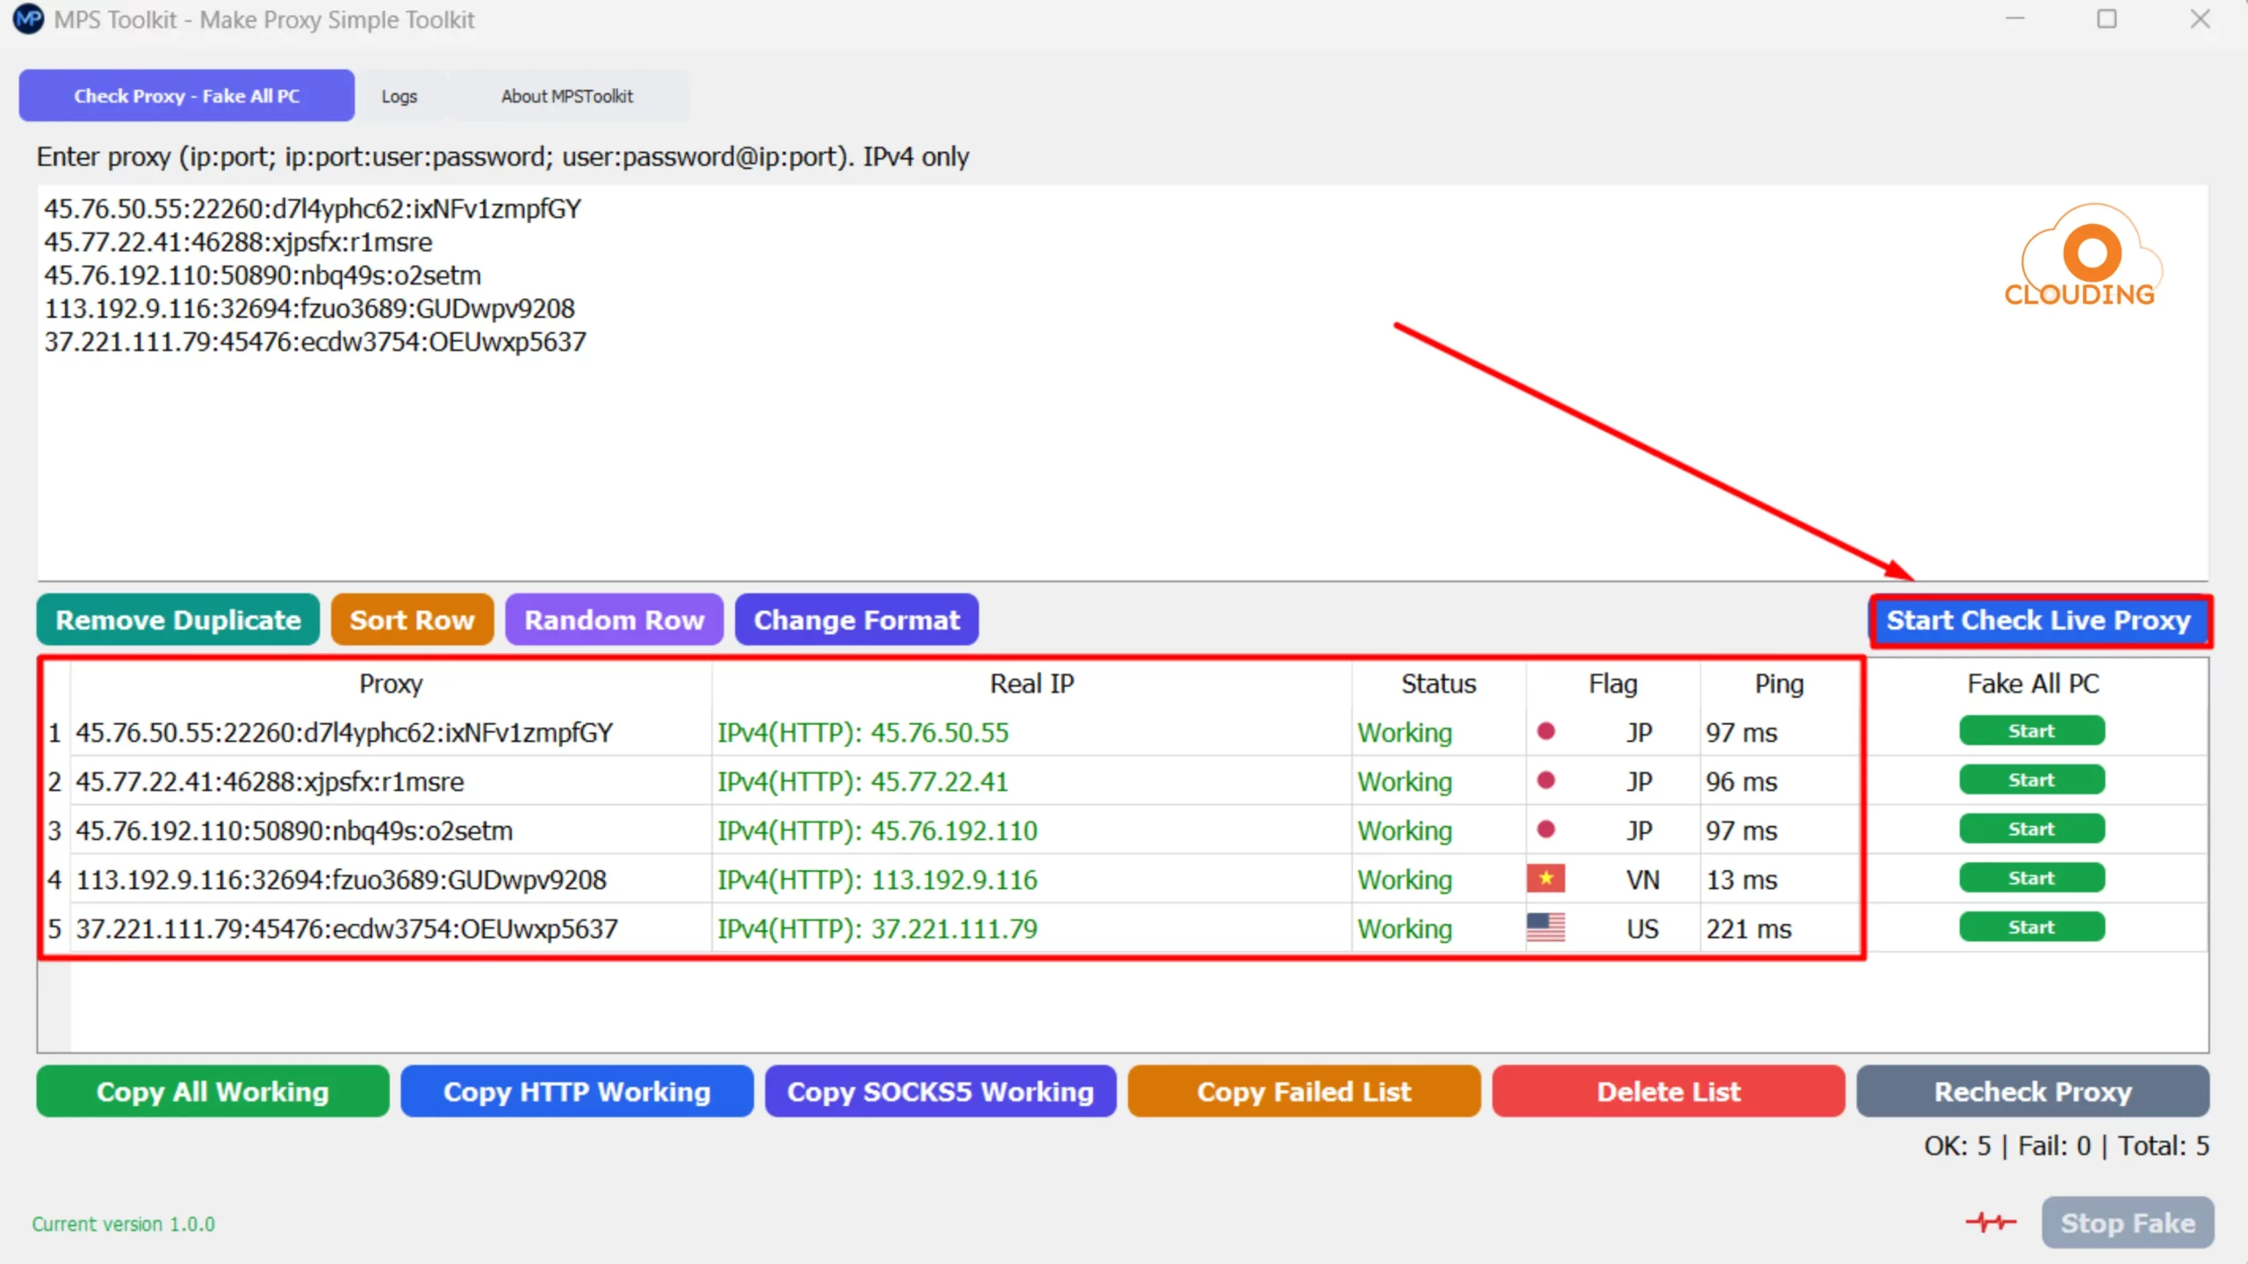Start Fake All PC for row 4
Image resolution: width=2248 pixels, height=1264 pixels.
pos(2031,879)
